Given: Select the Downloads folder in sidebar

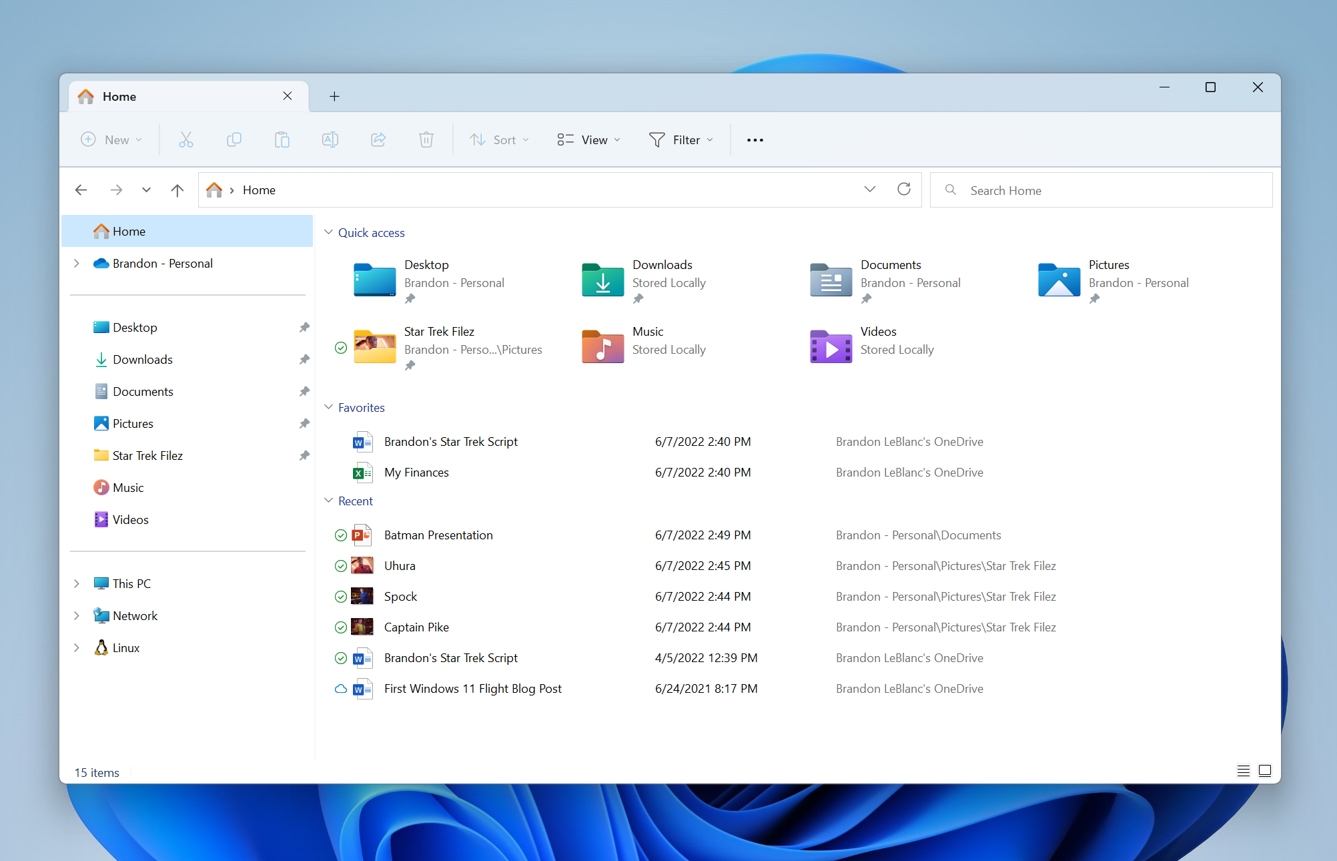Looking at the screenshot, I should pos(142,360).
